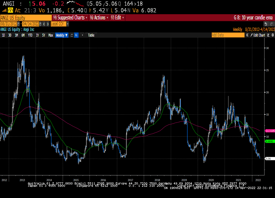Click the Va 6.082 value
The width and height of the screenshot is (275, 198).
pos(145,10)
